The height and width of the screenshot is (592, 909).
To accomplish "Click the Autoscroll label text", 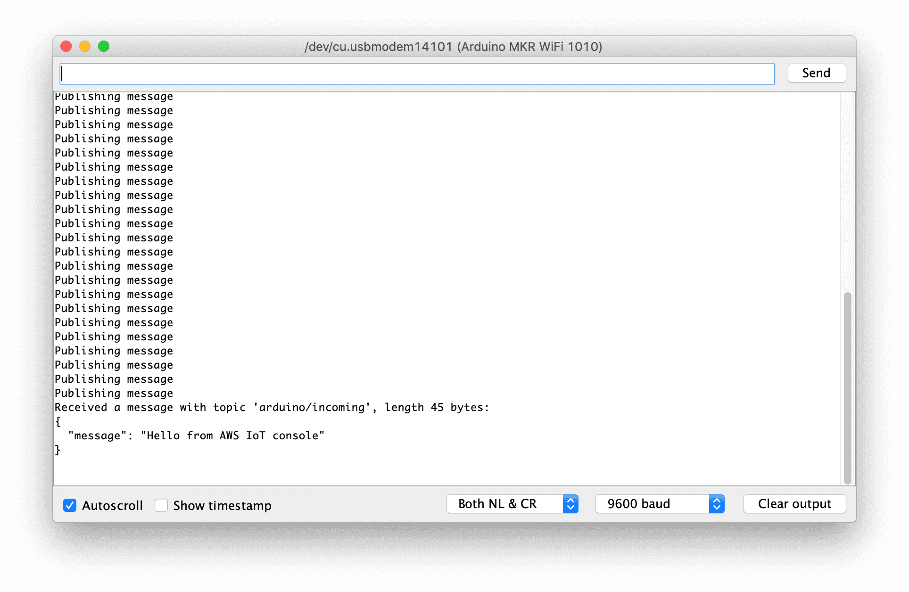I will pyautogui.click(x=112, y=505).
